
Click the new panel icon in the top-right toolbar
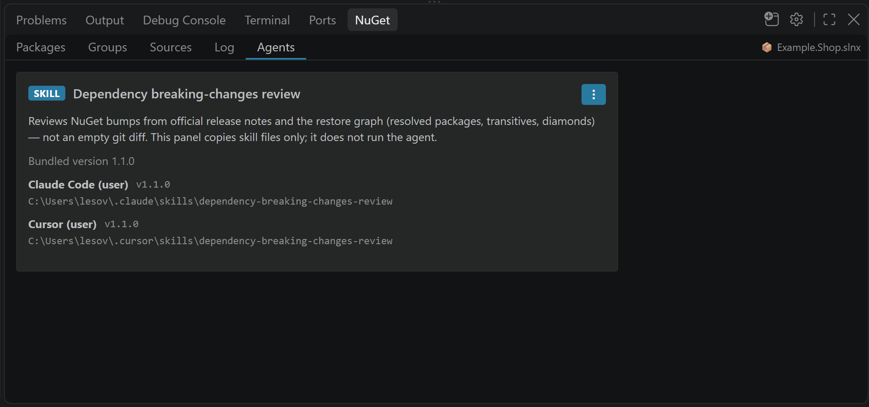pos(771,20)
